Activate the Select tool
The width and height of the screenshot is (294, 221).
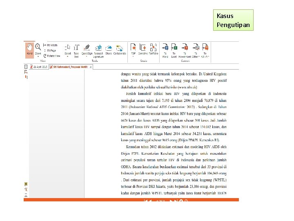click(67, 49)
